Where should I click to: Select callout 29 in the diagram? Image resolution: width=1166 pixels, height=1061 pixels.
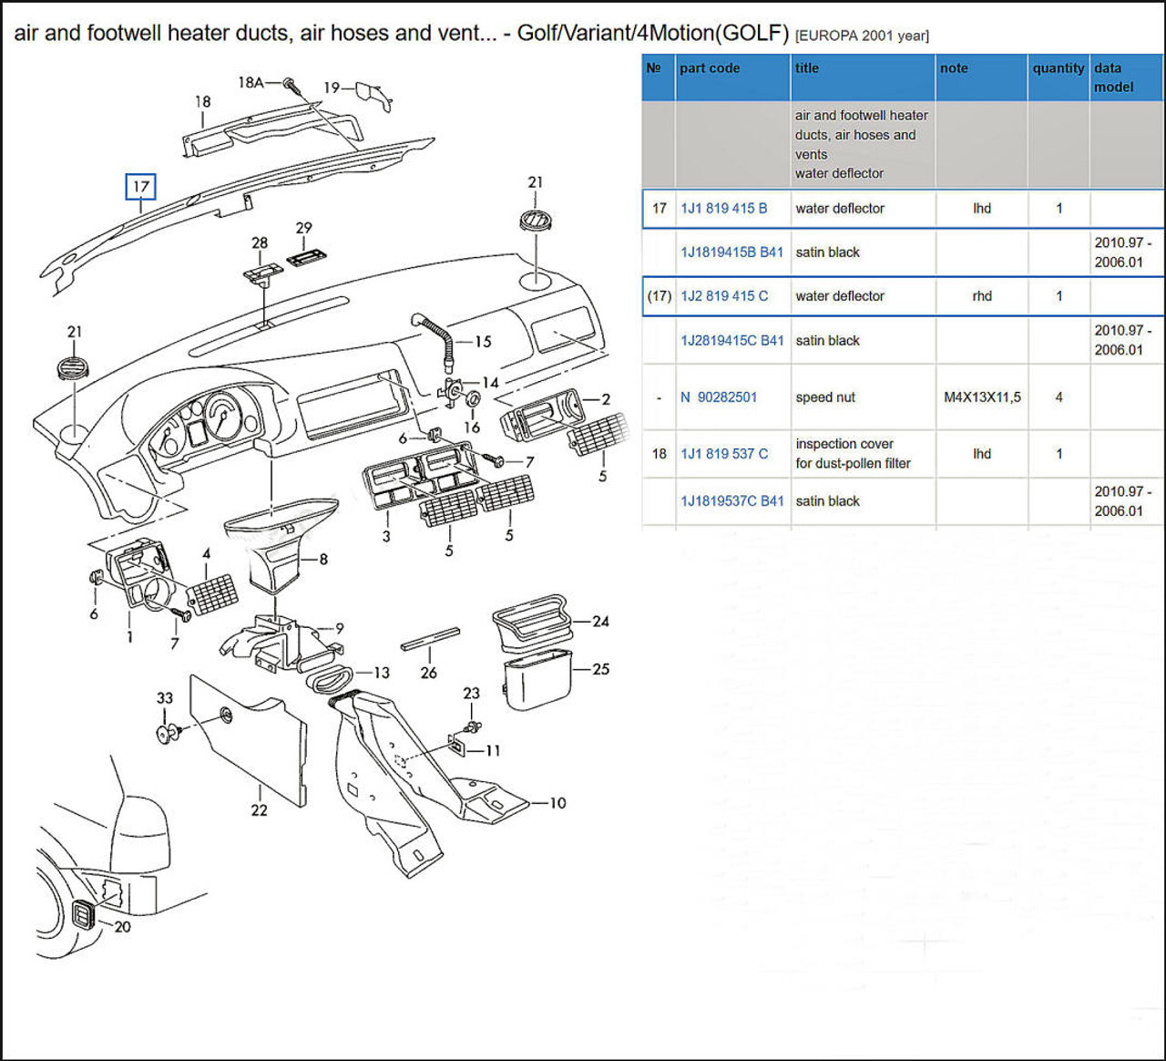303,228
